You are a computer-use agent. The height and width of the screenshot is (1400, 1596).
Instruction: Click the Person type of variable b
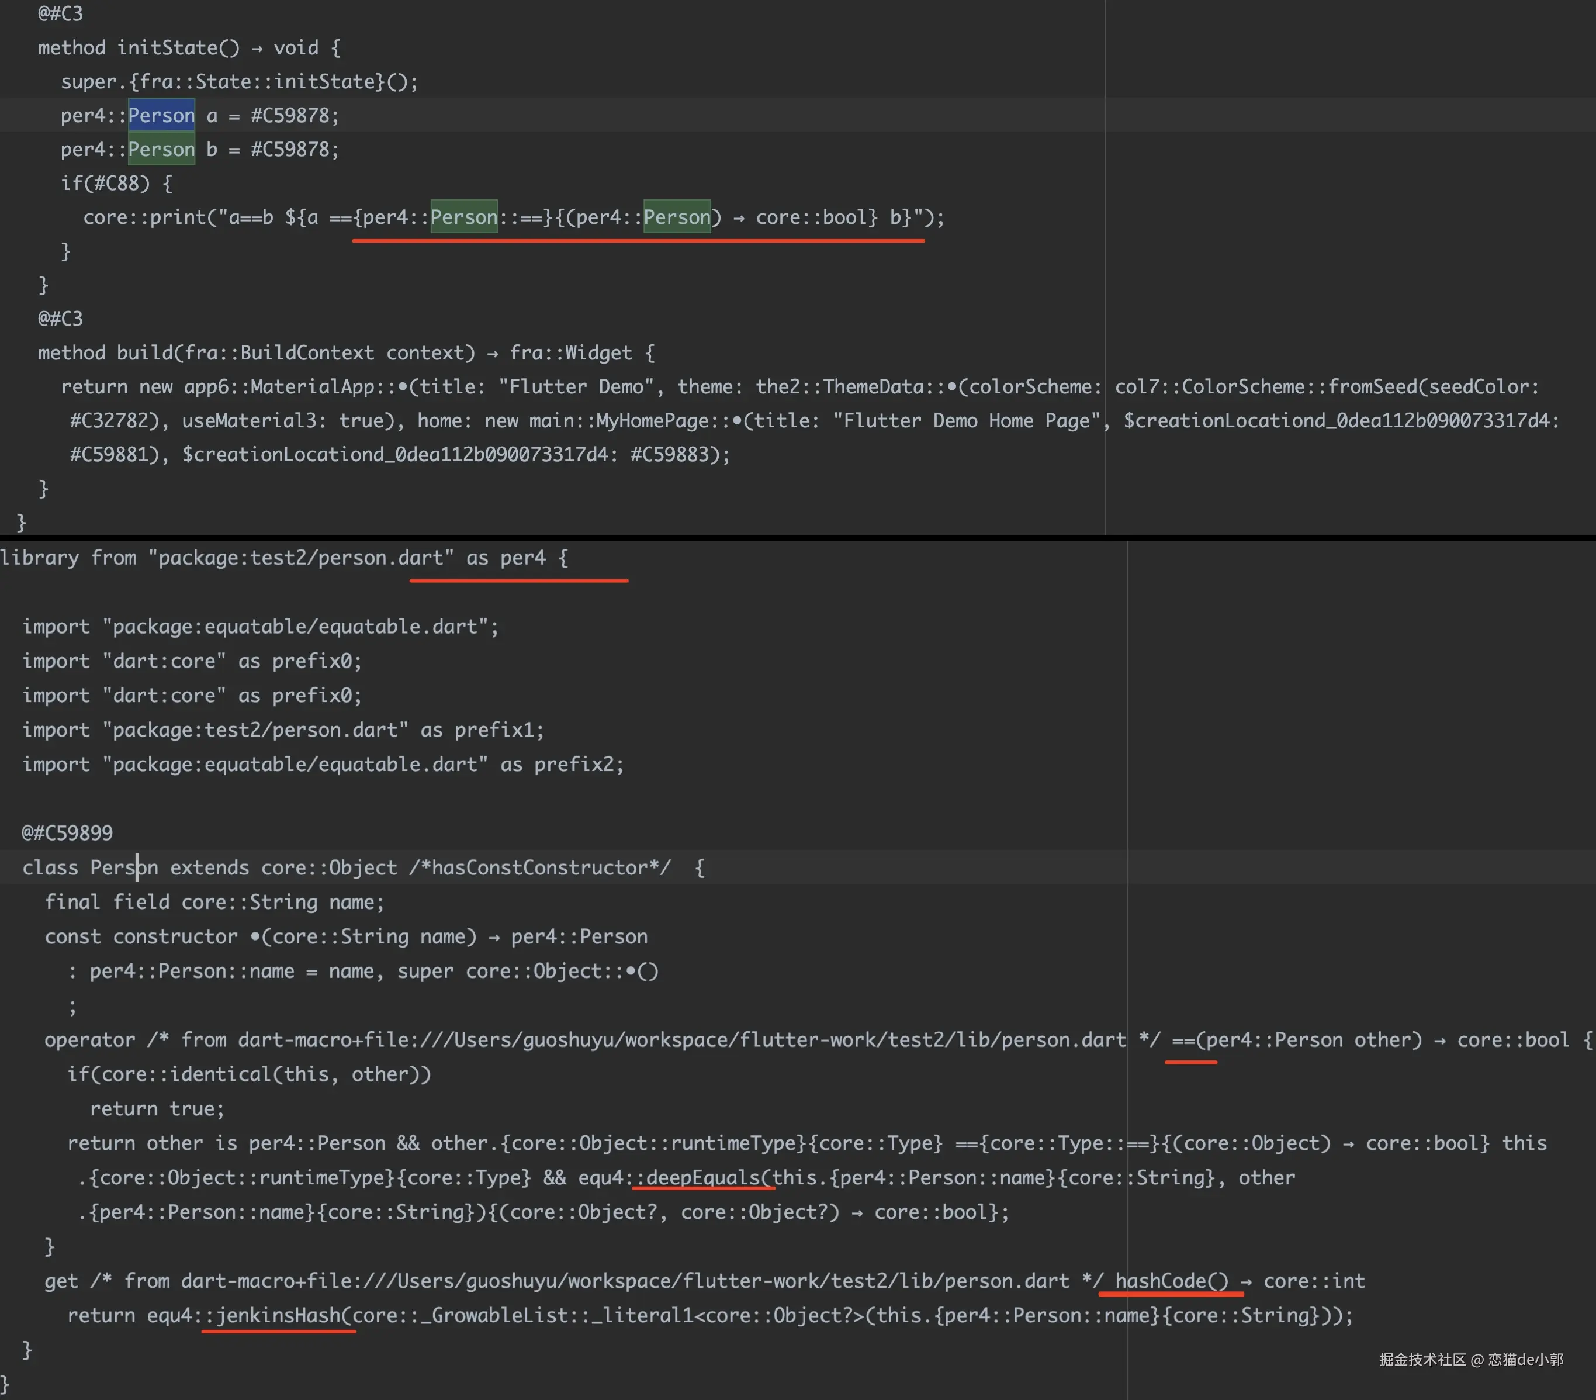pos(161,149)
